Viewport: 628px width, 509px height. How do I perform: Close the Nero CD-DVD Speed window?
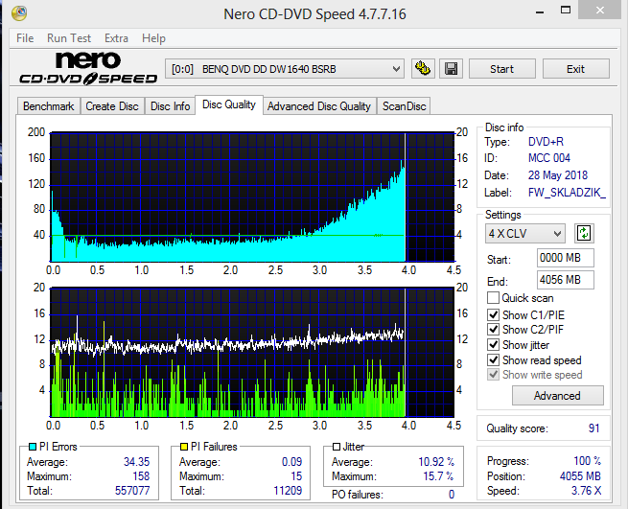(599, 10)
